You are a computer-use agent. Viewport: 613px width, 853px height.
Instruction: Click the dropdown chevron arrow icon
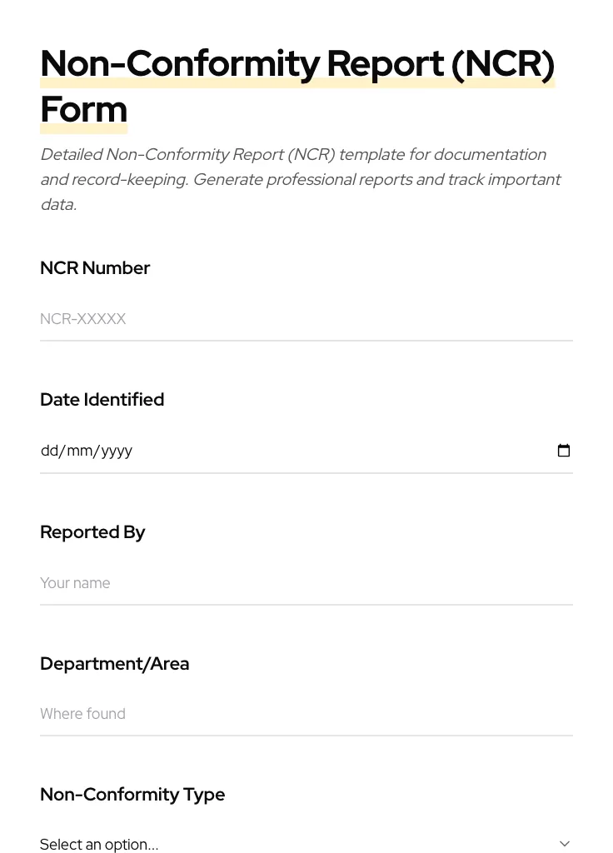(x=565, y=843)
